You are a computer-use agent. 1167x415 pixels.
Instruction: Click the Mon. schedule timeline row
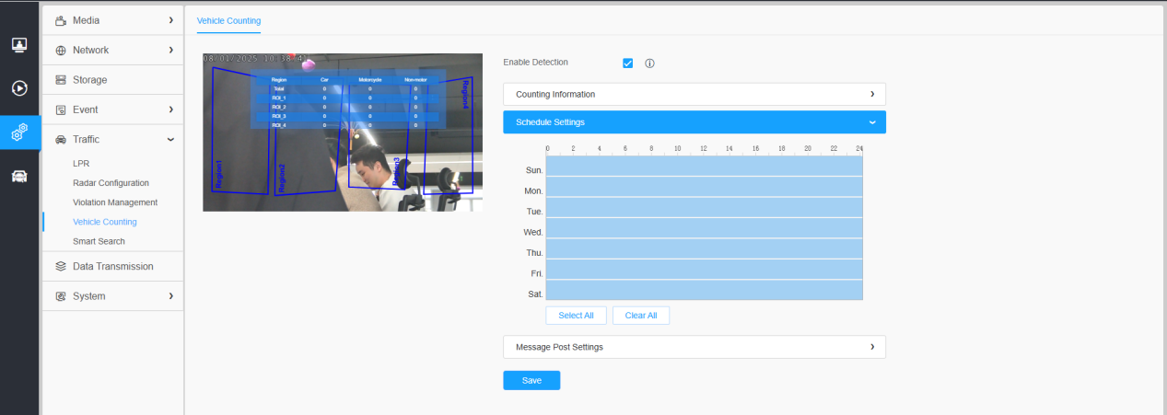(x=705, y=186)
